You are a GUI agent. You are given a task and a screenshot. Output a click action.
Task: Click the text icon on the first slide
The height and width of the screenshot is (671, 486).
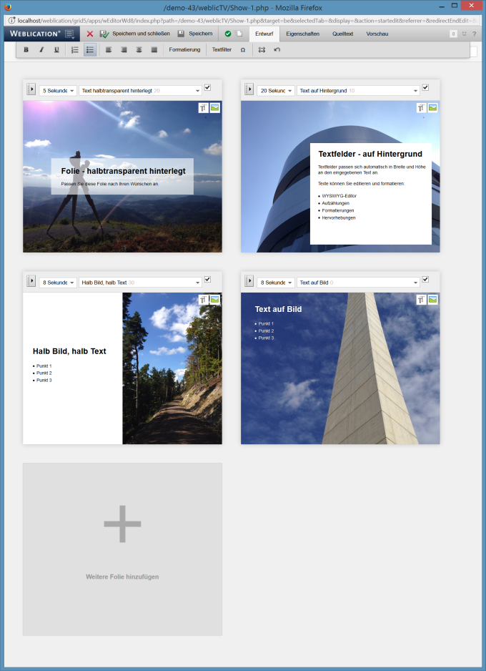203,107
